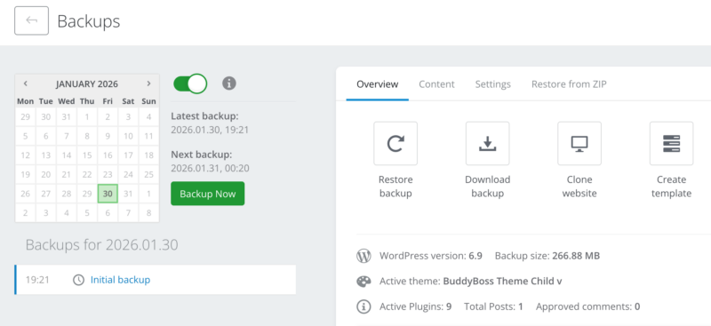Viewport: 711px width, 326px height.
Task: Click the 'Approved comments: 0' text
Action: (587, 306)
